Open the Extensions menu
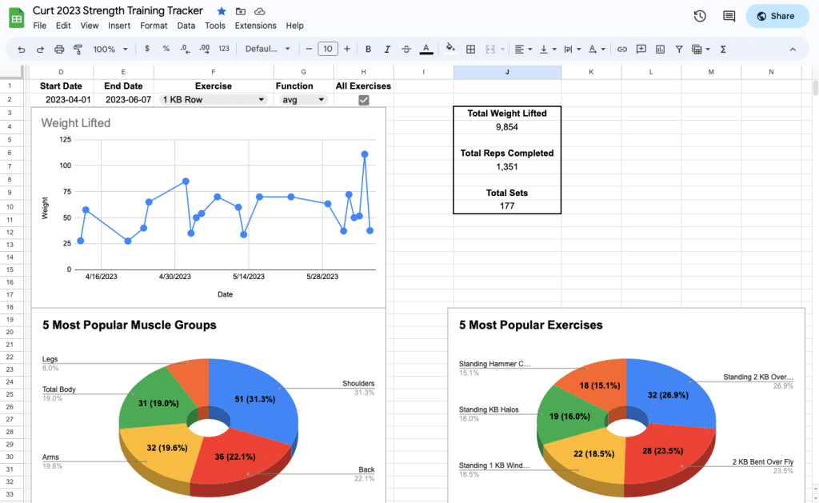This screenshot has width=819, height=503. tap(255, 26)
